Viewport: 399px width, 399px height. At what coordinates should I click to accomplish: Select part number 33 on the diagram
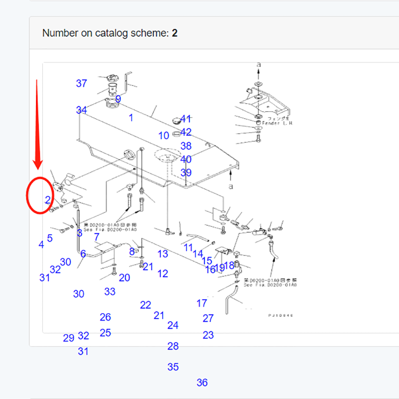click(110, 292)
